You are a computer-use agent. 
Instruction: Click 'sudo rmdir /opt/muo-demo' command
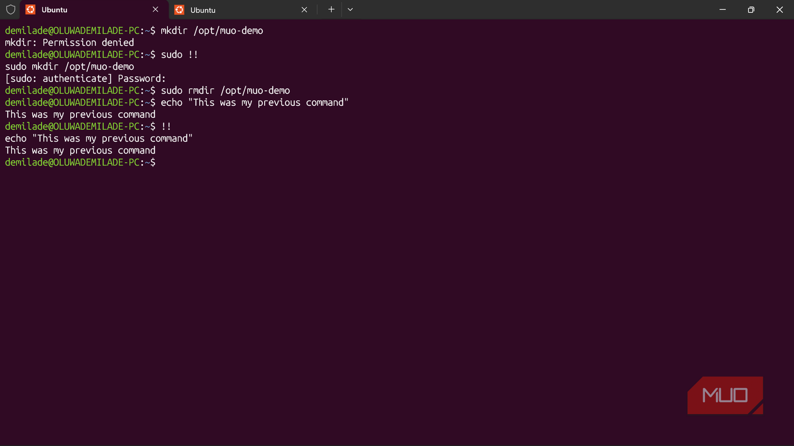(225, 91)
